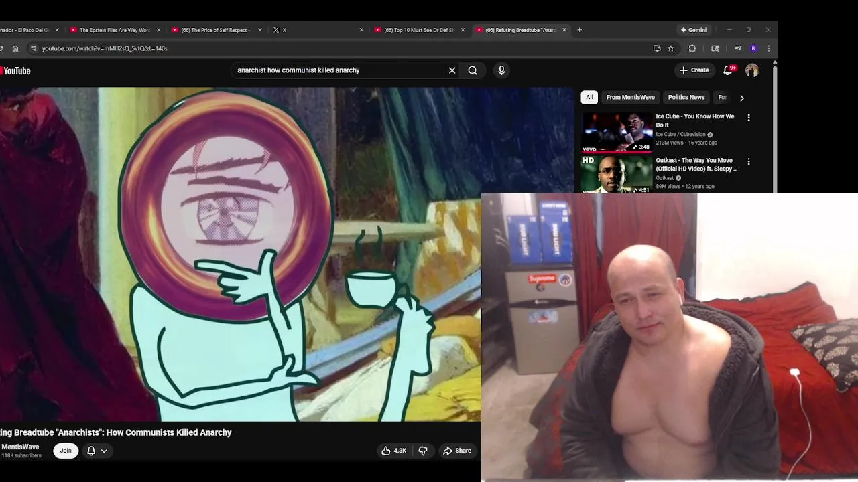Close the X tab
The image size is (858, 482).
pos(361,30)
